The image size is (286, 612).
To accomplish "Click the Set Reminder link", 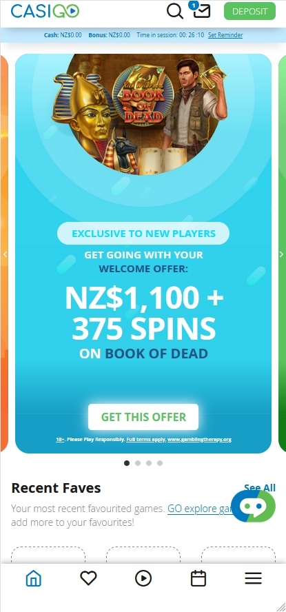I will 225,35.
